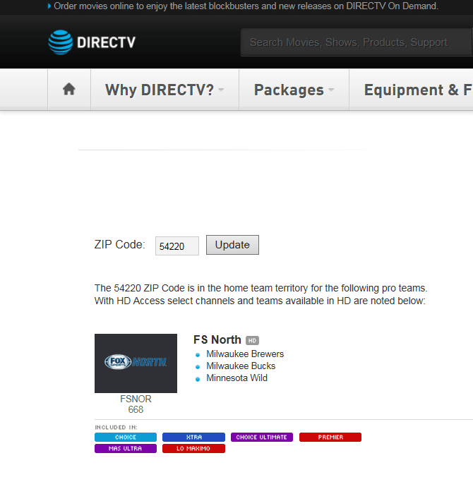Select the LO MAXIMO package badge
This screenshot has height=482, width=473.
tap(193, 449)
